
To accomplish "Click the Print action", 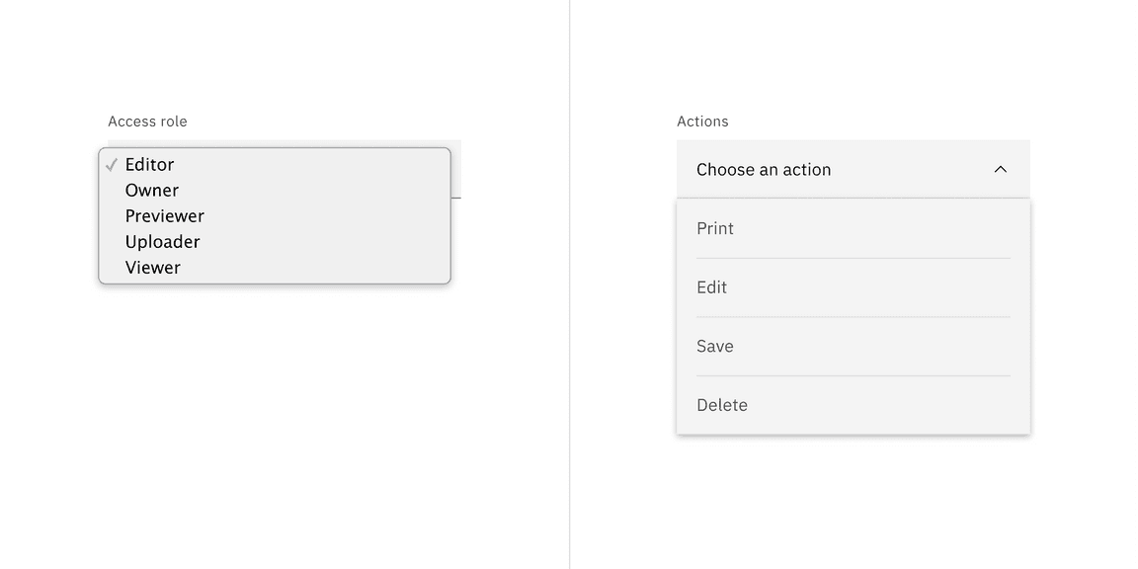I will pyautogui.click(x=715, y=228).
